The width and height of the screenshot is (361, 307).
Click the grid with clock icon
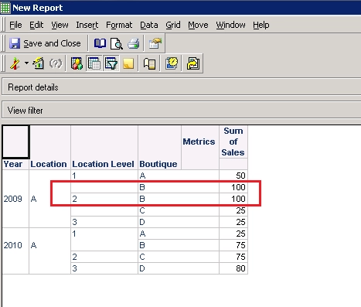[x=172, y=63]
